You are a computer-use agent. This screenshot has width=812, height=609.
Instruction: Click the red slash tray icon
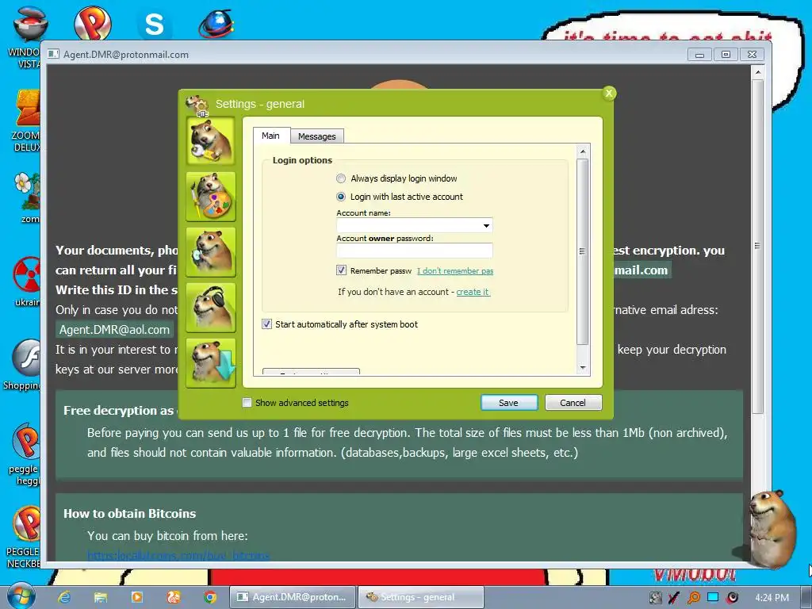coord(674,598)
